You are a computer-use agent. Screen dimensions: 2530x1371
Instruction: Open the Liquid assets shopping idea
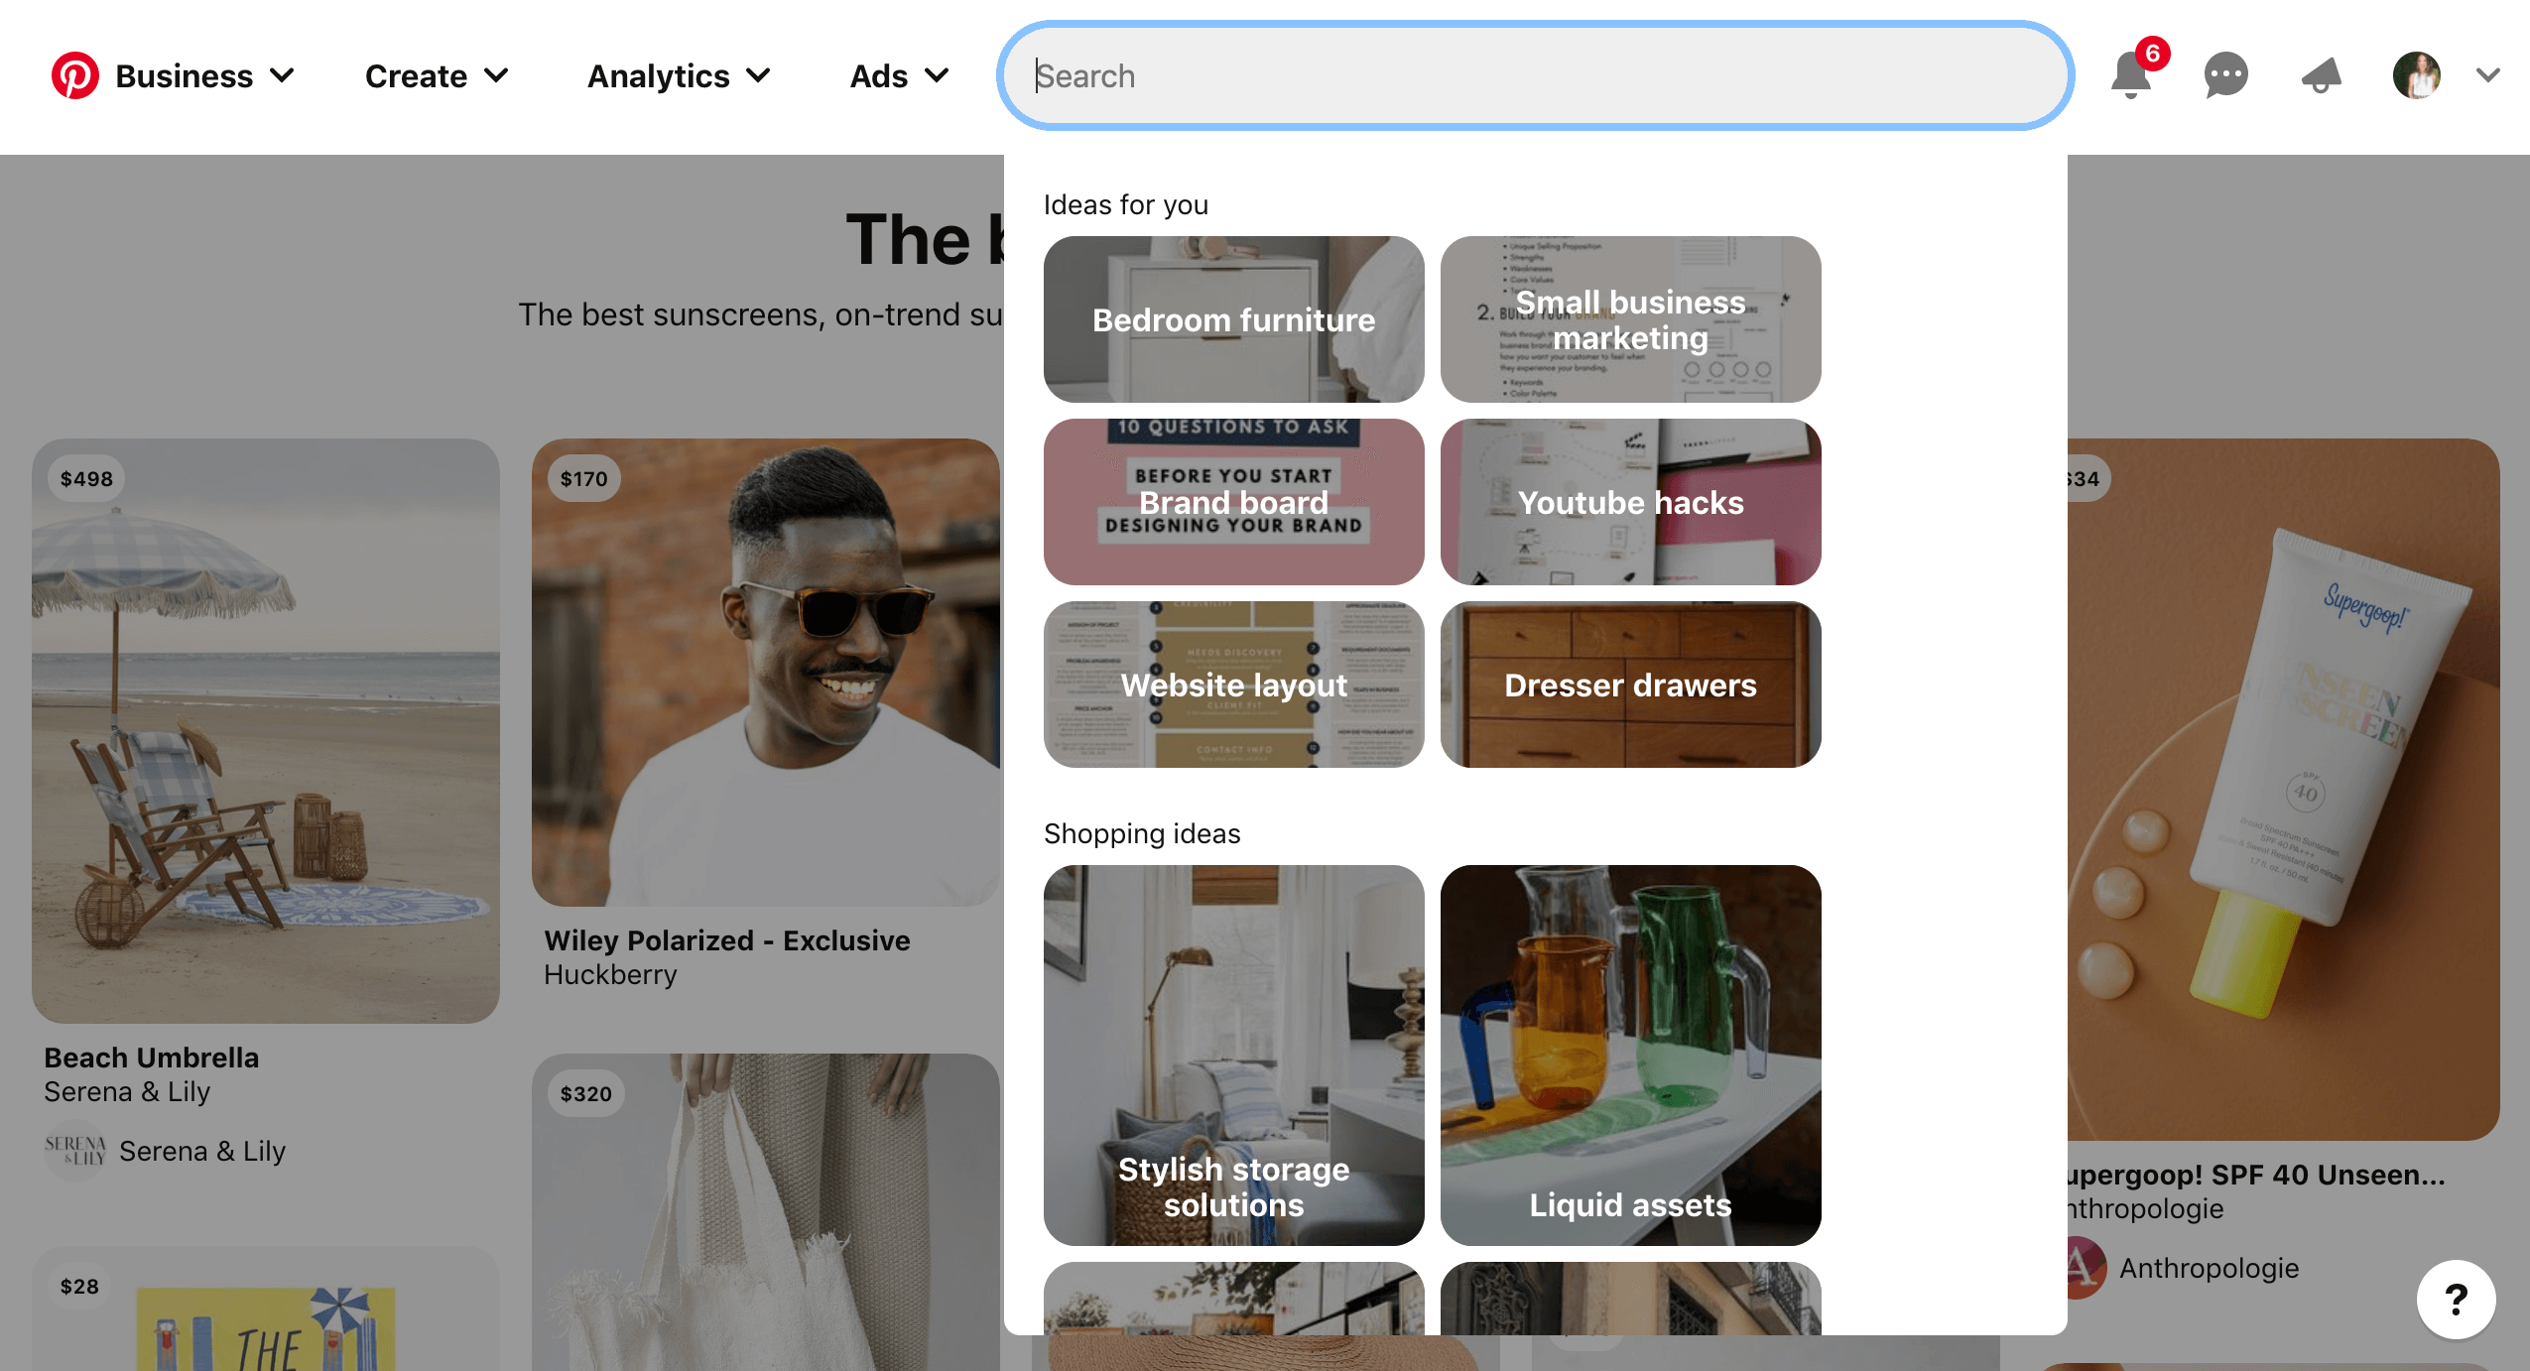[x=1630, y=1056]
